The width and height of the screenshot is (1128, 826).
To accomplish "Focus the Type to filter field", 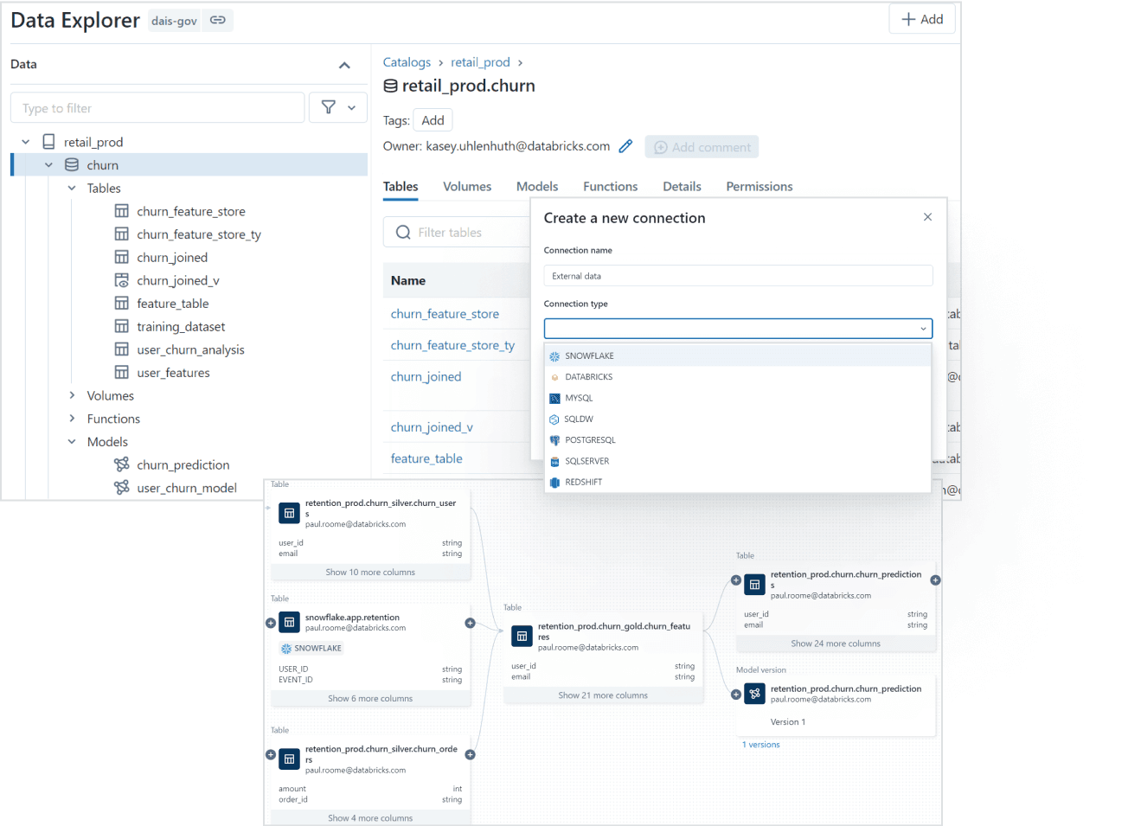I will [157, 108].
